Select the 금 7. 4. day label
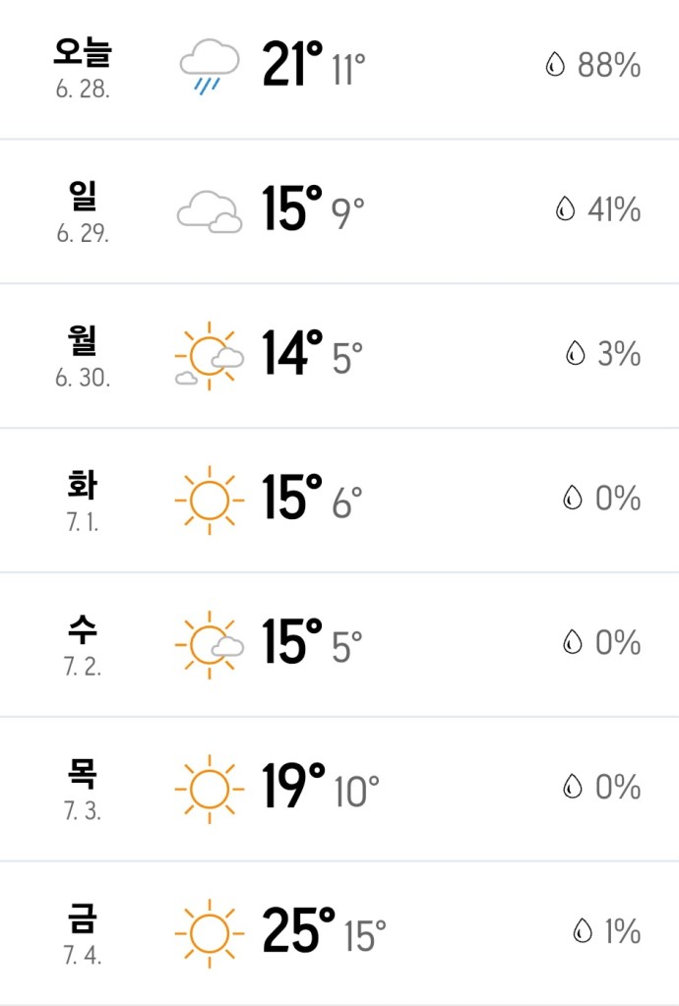The width and height of the screenshot is (679, 1006). (x=83, y=931)
